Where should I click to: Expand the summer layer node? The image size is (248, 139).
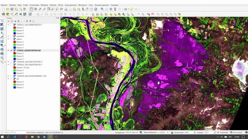(9, 36)
